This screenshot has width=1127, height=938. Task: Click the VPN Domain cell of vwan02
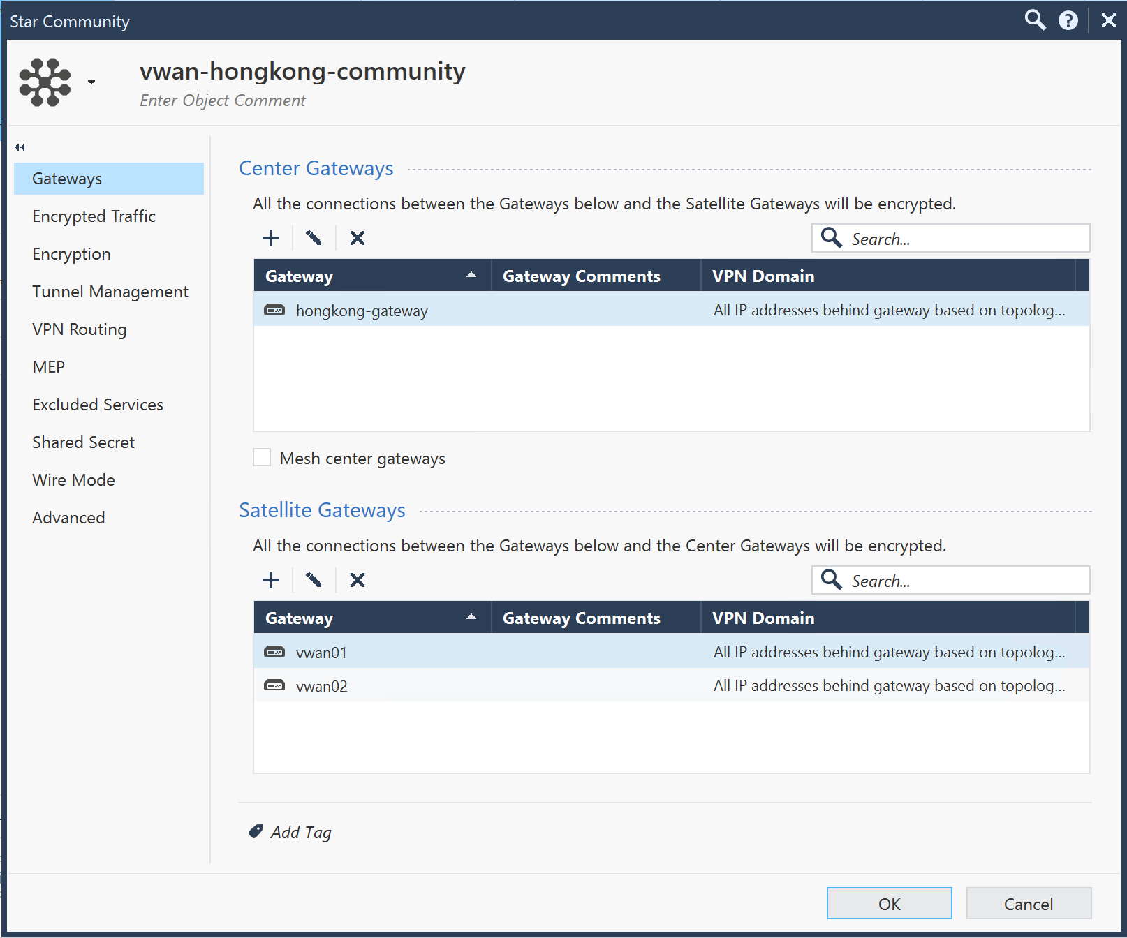click(890, 685)
